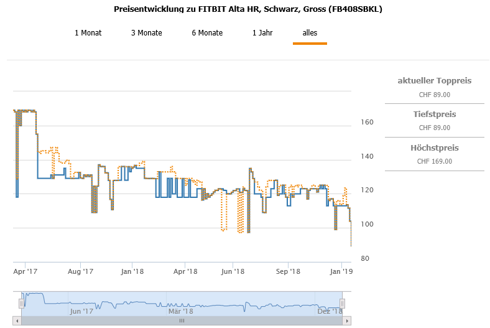Click the left scroll arrow of the navigator
This screenshot has height=328, width=490.
(18, 321)
